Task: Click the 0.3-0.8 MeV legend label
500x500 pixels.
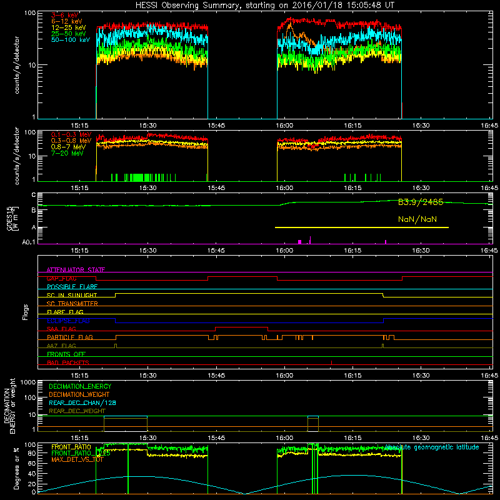Action: (71, 141)
